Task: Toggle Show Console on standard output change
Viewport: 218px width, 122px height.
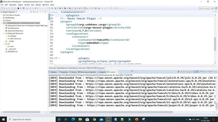Action: [x=195, y=72]
